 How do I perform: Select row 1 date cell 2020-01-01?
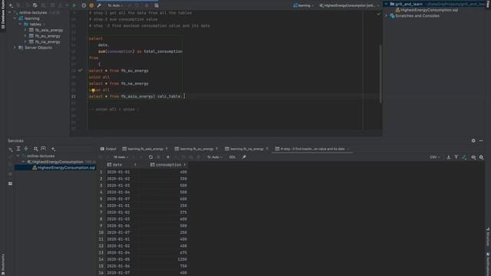[118, 172]
